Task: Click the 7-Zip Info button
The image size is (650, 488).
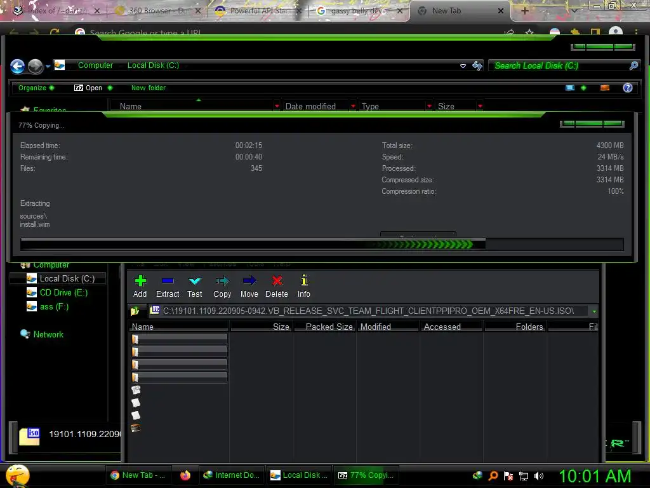Action: pos(304,287)
